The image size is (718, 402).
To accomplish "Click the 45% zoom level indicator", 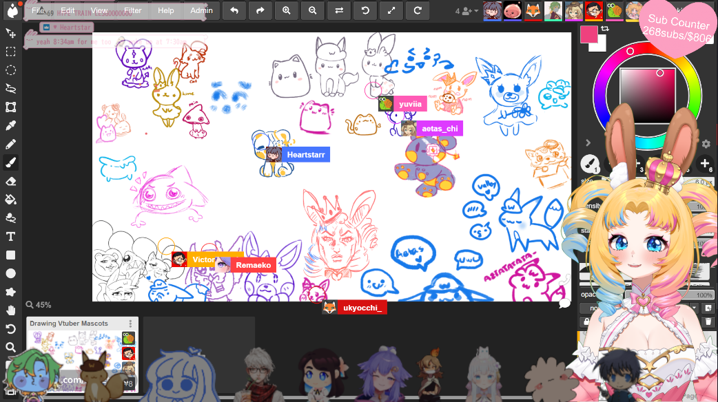I will pos(39,305).
